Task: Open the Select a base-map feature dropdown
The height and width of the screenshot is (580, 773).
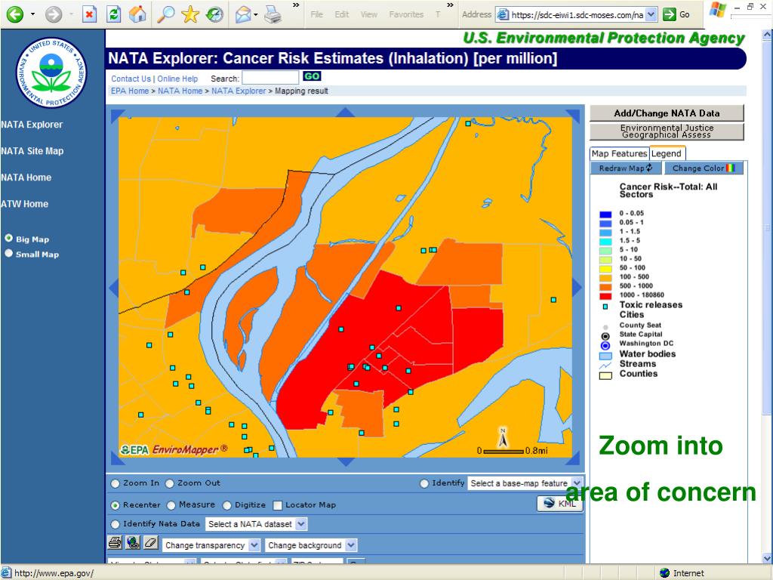Action: click(x=525, y=483)
